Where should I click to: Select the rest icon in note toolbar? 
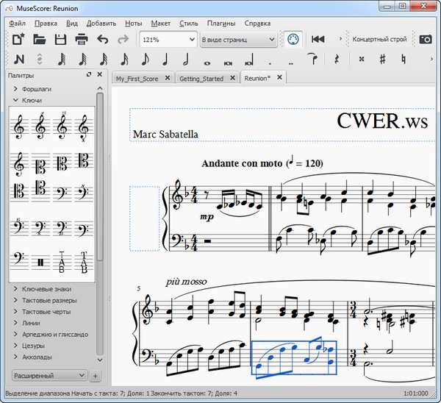[x=337, y=59]
